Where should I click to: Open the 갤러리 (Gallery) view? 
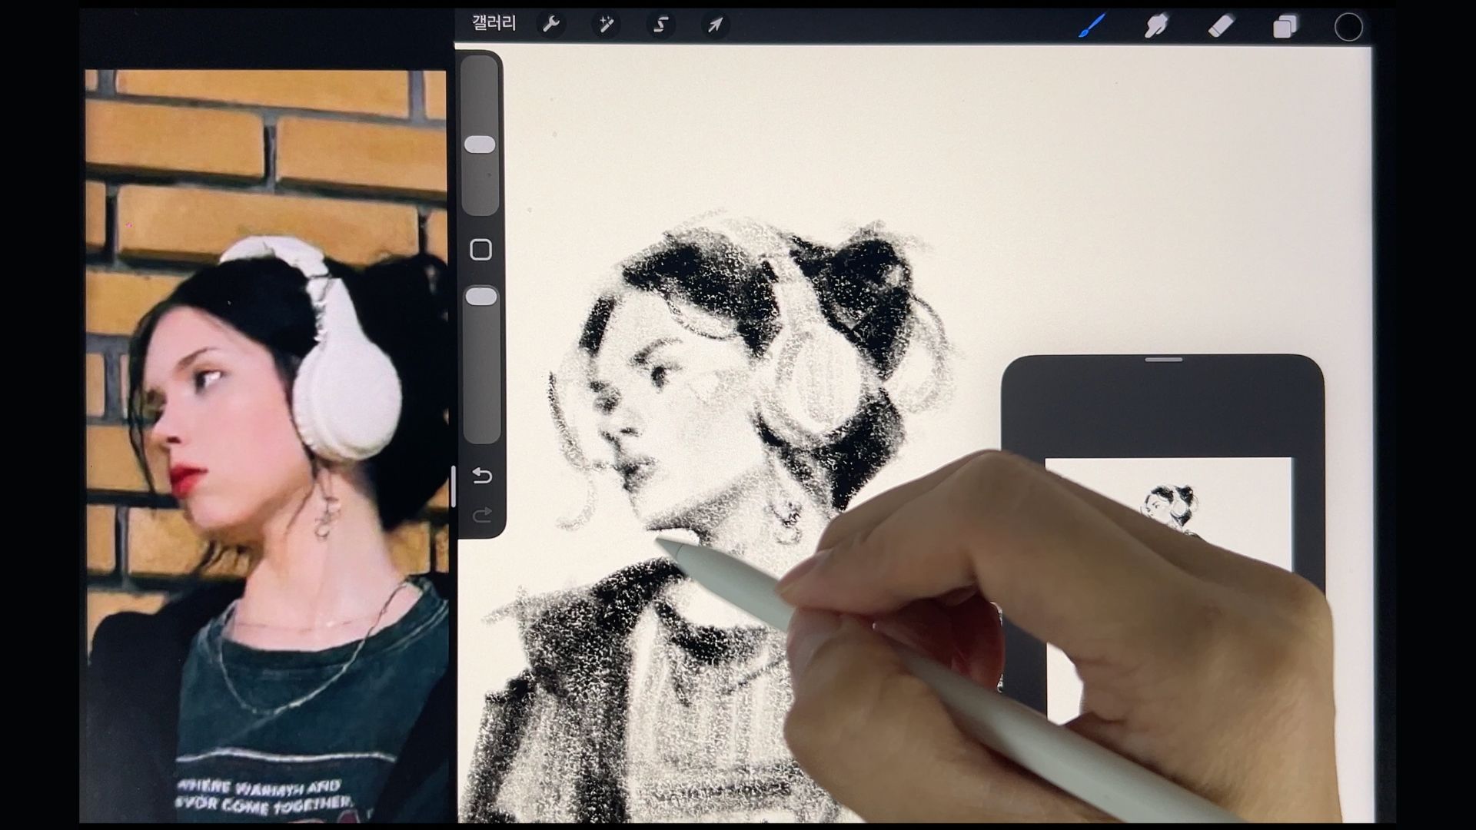(494, 24)
